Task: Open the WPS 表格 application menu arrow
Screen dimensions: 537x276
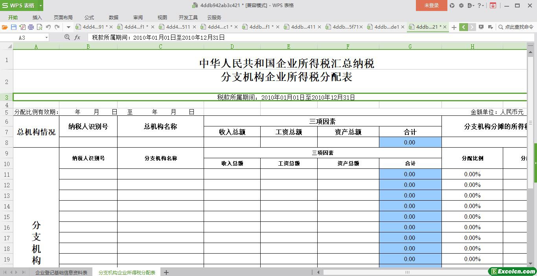Action: tap(40, 5)
